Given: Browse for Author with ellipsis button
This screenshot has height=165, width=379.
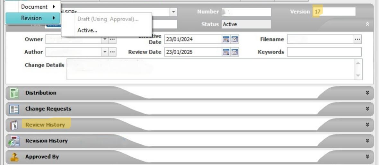Looking at the screenshot, I should pyautogui.click(x=112, y=52).
